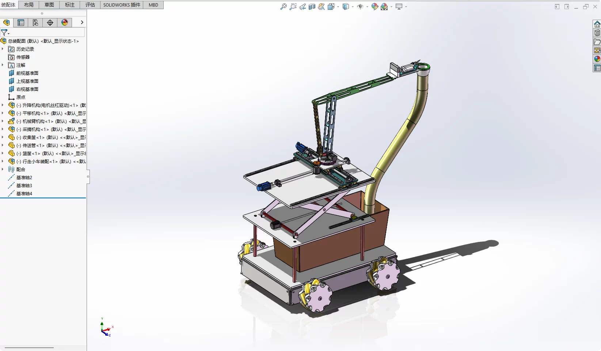Open Appearances, Scenes and Decals pane
This screenshot has height=351, width=601.
click(x=597, y=59)
